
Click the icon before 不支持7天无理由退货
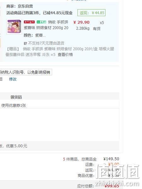(25, 43)
